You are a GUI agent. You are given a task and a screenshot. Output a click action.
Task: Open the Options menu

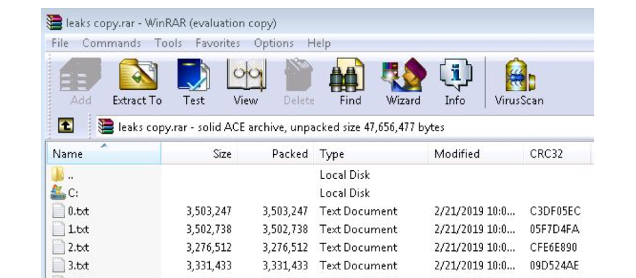coord(274,43)
